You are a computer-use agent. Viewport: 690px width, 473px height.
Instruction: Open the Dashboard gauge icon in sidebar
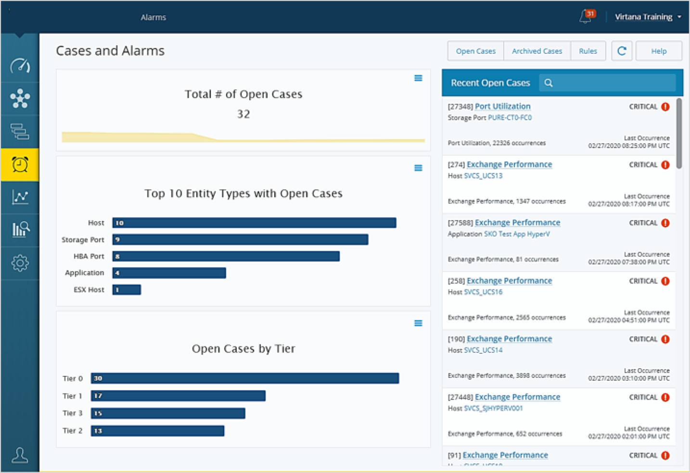20,66
